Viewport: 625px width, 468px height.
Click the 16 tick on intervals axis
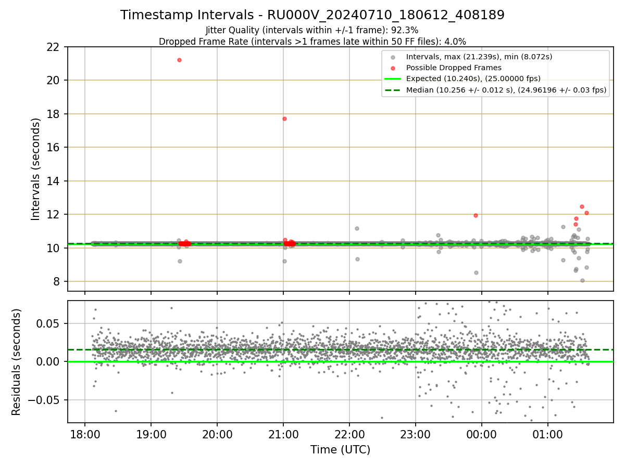click(54, 147)
